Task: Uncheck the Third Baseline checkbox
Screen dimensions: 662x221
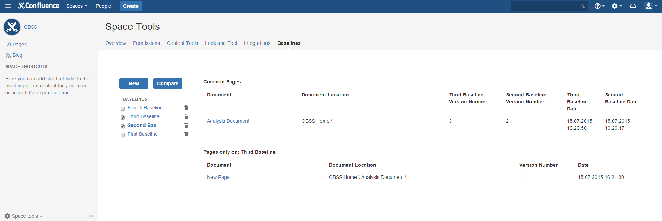Action: pos(123,118)
